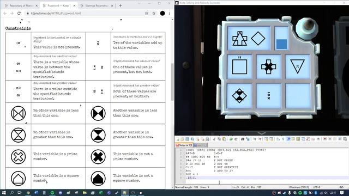Open the Chrome tab search chevron

pos(139,3)
